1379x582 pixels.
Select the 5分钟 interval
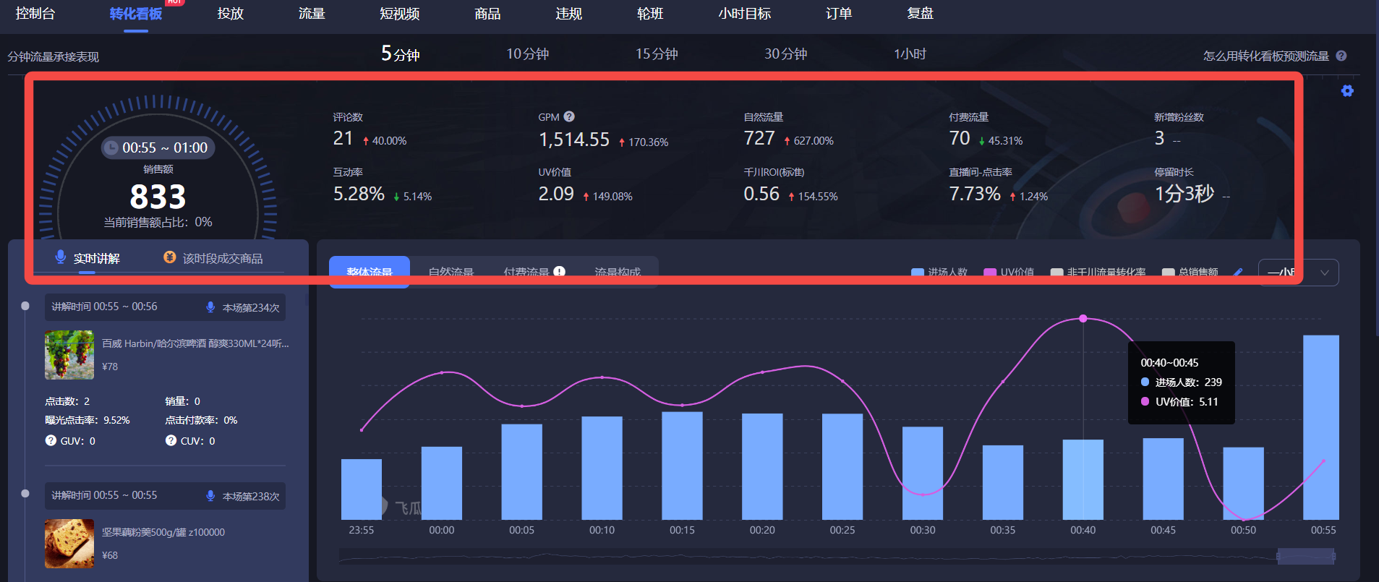pyautogui.click(x=401, y=54)
